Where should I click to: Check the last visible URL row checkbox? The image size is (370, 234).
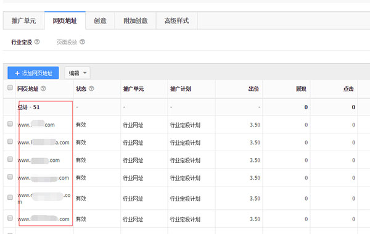click(x=10, y=218)
